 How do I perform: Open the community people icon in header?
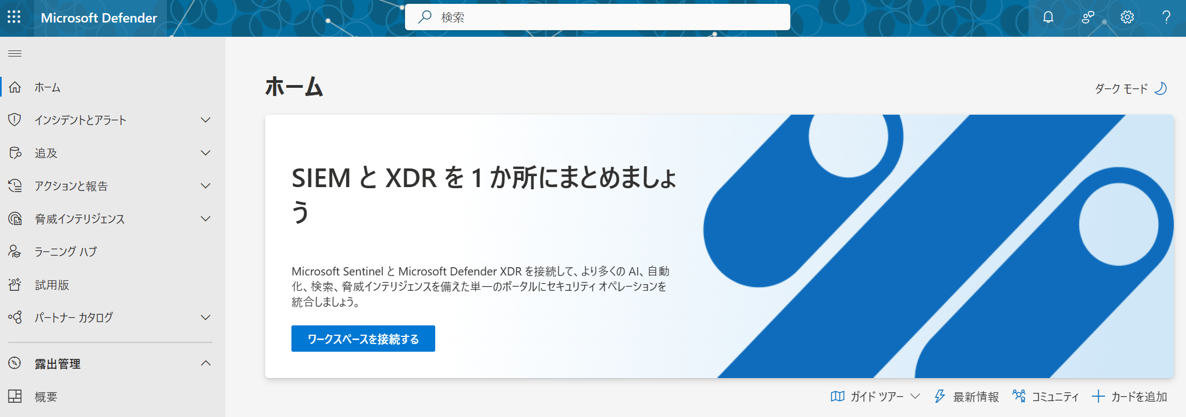tap(1088, 18)
